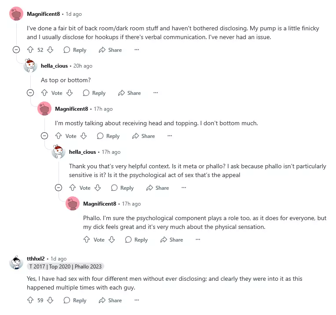Open more options on Magnificent8's top comment
The image size is (336, 315).
[x=137, y=50]
